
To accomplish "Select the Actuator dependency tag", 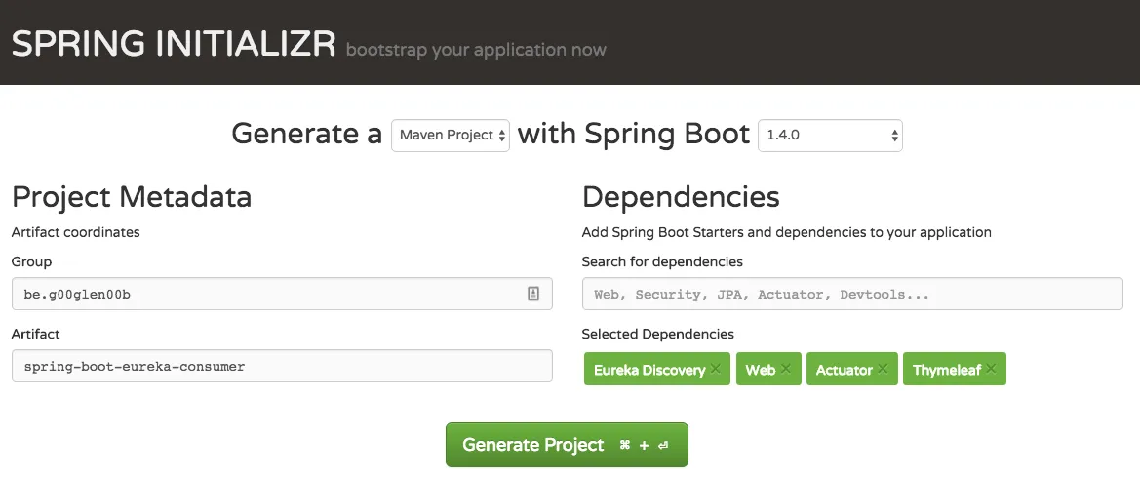I will click(844, 370).
